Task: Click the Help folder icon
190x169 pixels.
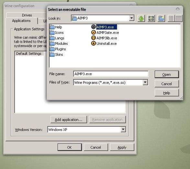Action: point(52,27)
